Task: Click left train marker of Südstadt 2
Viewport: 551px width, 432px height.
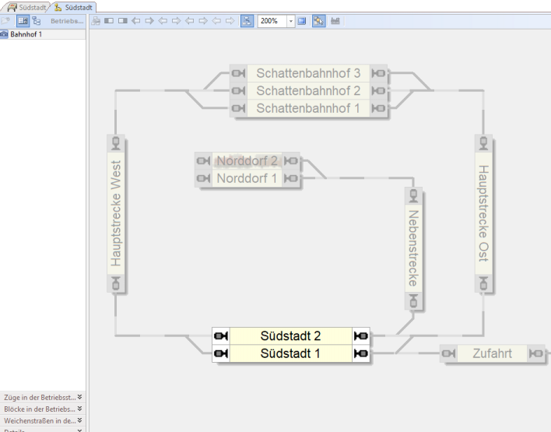Action: (x=221, y=336)
